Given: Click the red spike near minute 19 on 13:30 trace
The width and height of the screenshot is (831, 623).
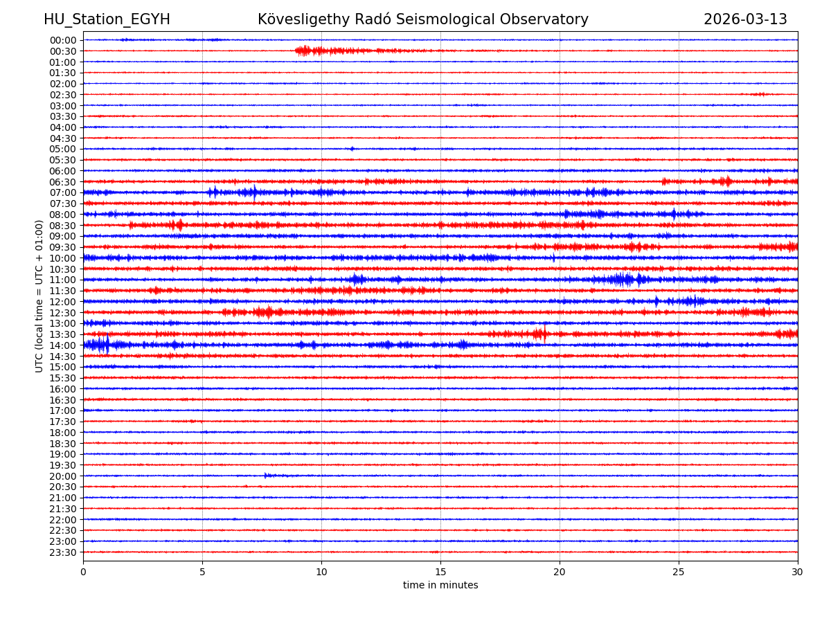Looking at the screenshot, I should [x=544, y=334].
